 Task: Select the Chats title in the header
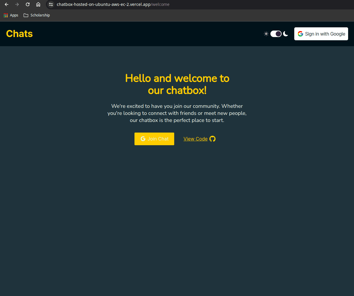[19, 34]
